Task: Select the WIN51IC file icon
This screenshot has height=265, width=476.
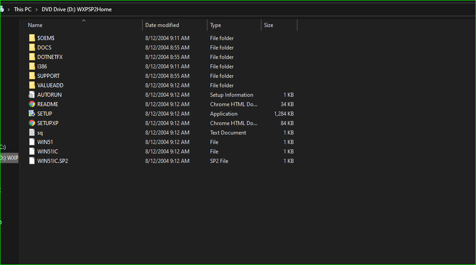Action: pos(32,151)
